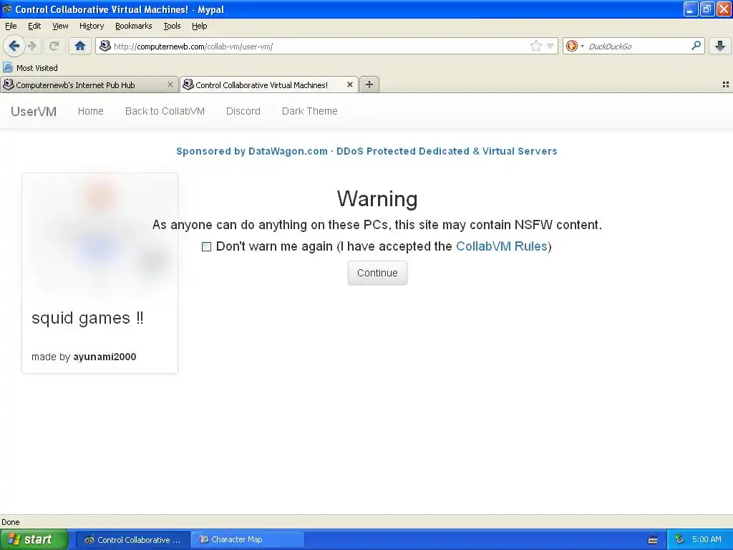Click the Forward arrow button
The height and width of the screenshot is (550, 733).
point(31,46)
